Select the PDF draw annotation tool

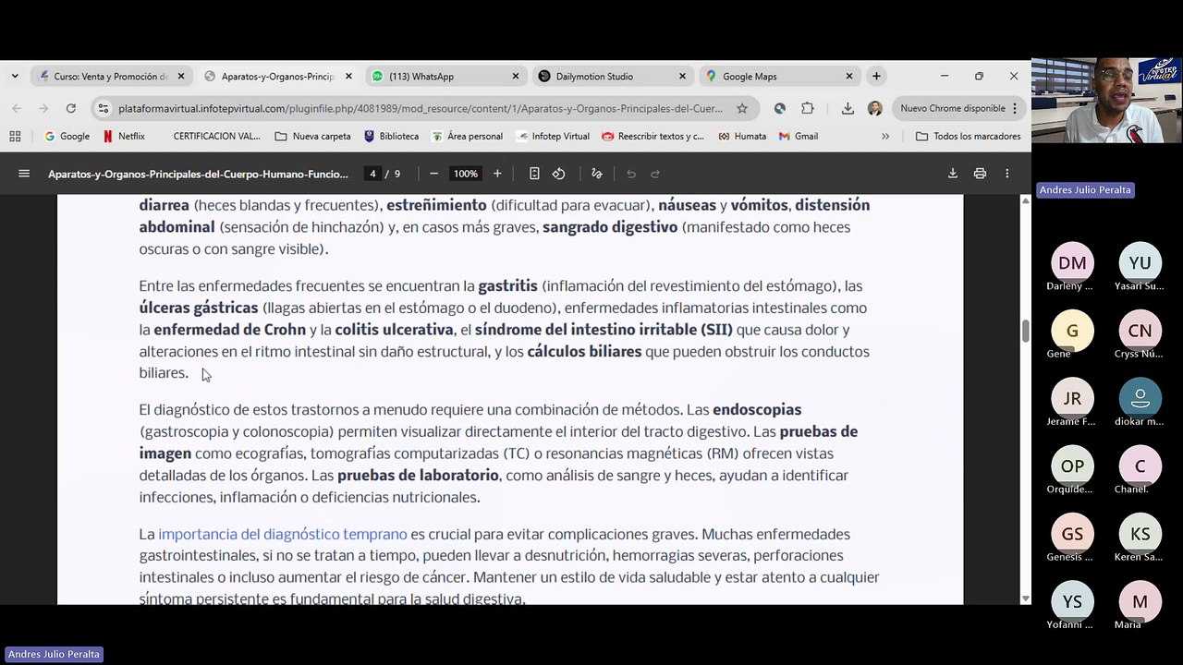596,174
